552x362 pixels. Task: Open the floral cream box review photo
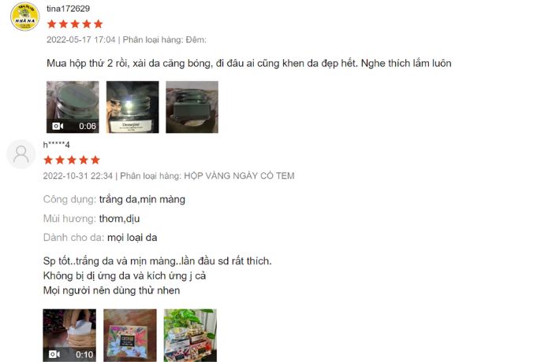[x=130, y=335]
